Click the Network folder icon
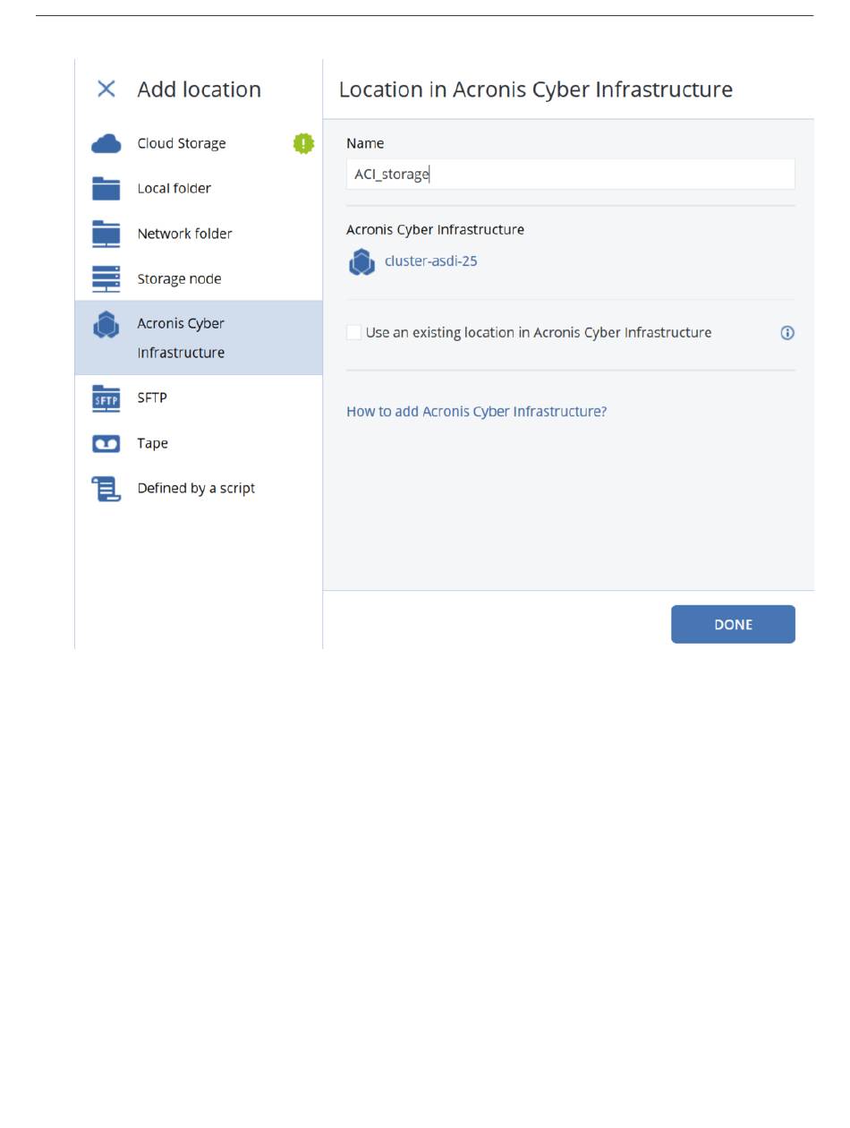The image size is (850, 1128). 106,234
